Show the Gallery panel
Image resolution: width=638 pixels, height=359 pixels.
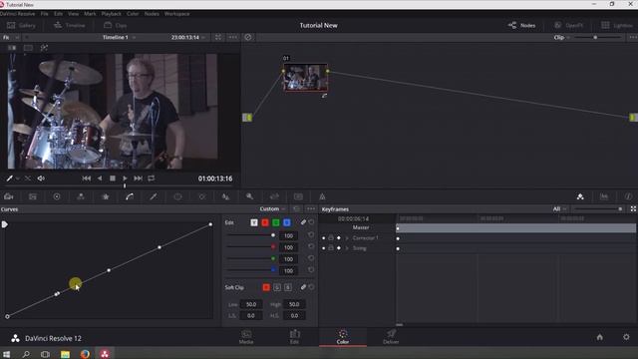point(21,25)
